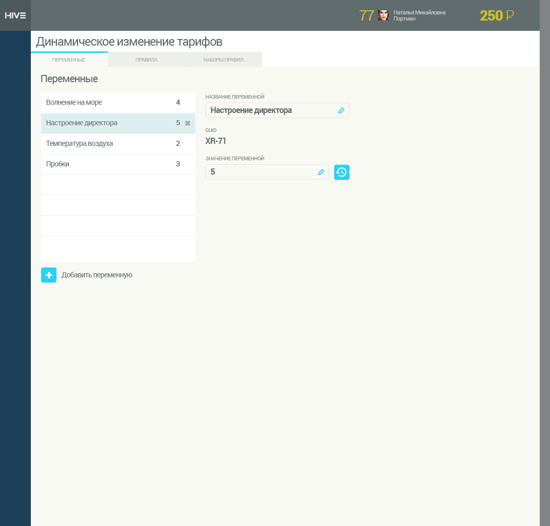Click pencil icon in variable name field
The image size is (550, 526).
[x=341, y=110]
